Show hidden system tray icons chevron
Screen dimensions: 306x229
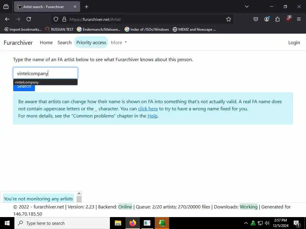[x=246, y=223]
